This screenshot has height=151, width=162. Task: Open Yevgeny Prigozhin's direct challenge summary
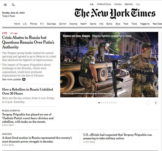tap(26, 70)
